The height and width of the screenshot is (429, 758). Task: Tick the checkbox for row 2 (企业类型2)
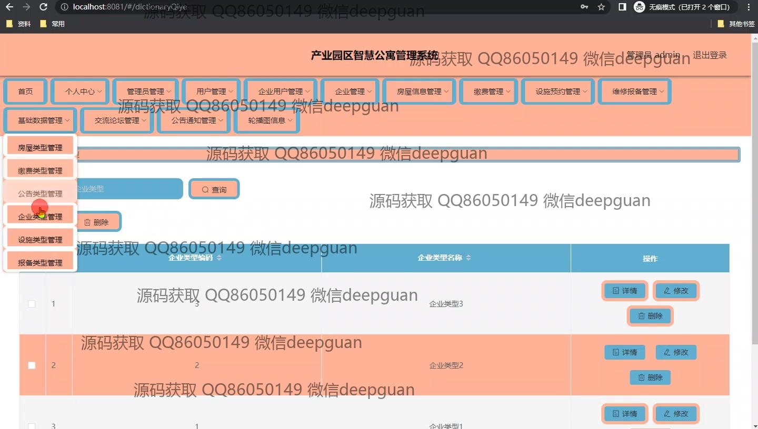click(32, 365)
